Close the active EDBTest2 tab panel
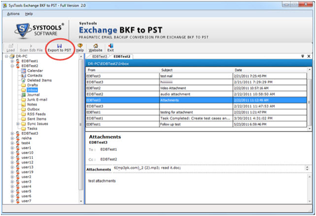 click(309, 56)
